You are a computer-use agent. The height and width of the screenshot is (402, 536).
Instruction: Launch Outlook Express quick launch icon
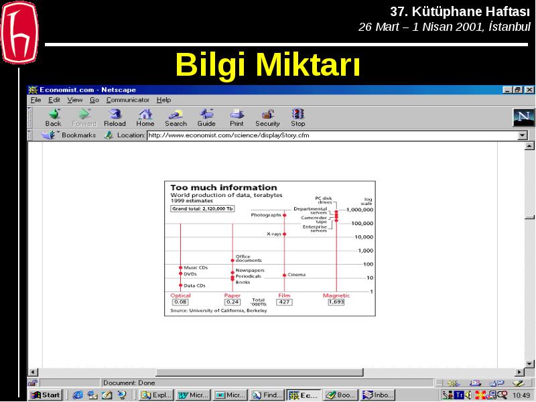(92, 395)
